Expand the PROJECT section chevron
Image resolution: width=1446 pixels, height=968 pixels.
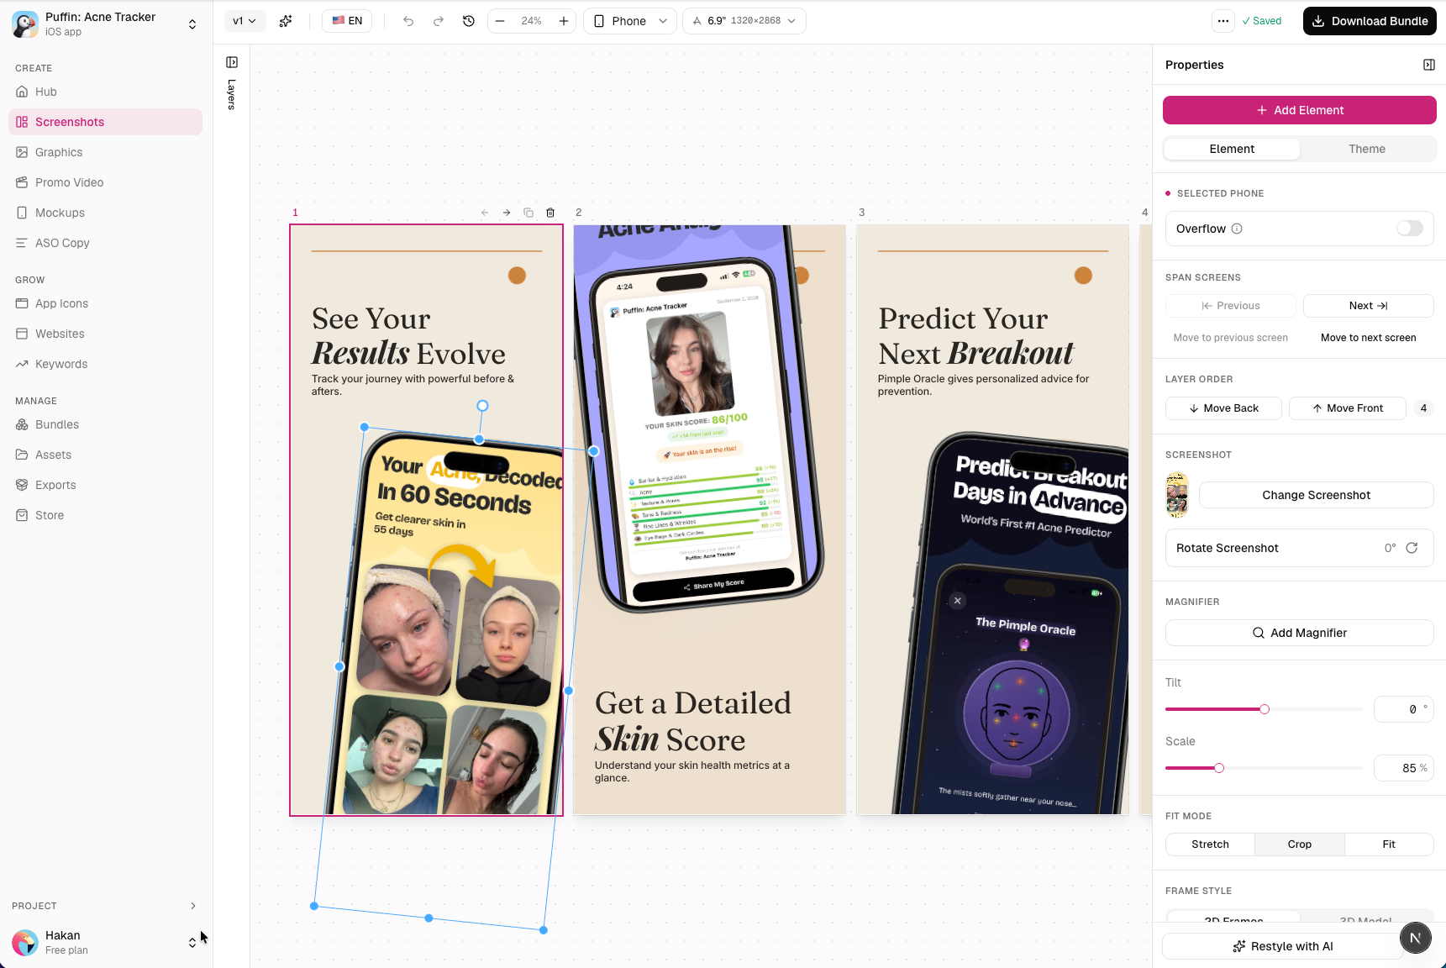tap(193, 906)
